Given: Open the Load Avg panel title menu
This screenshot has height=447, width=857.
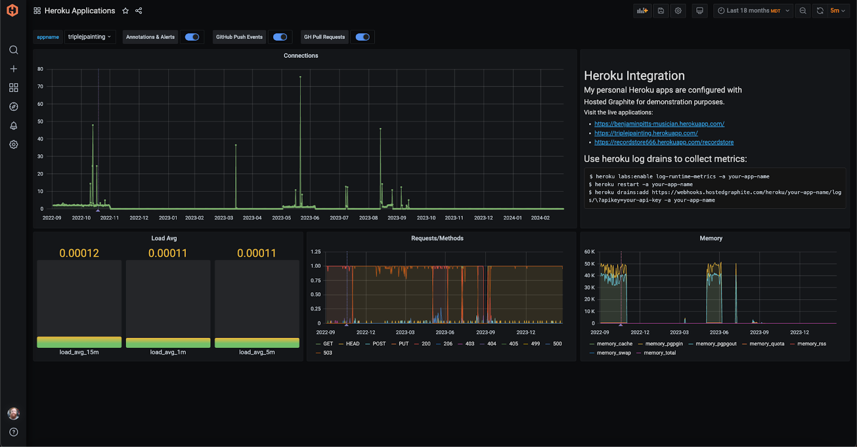Looking at the screenshot, I should 164,238.
